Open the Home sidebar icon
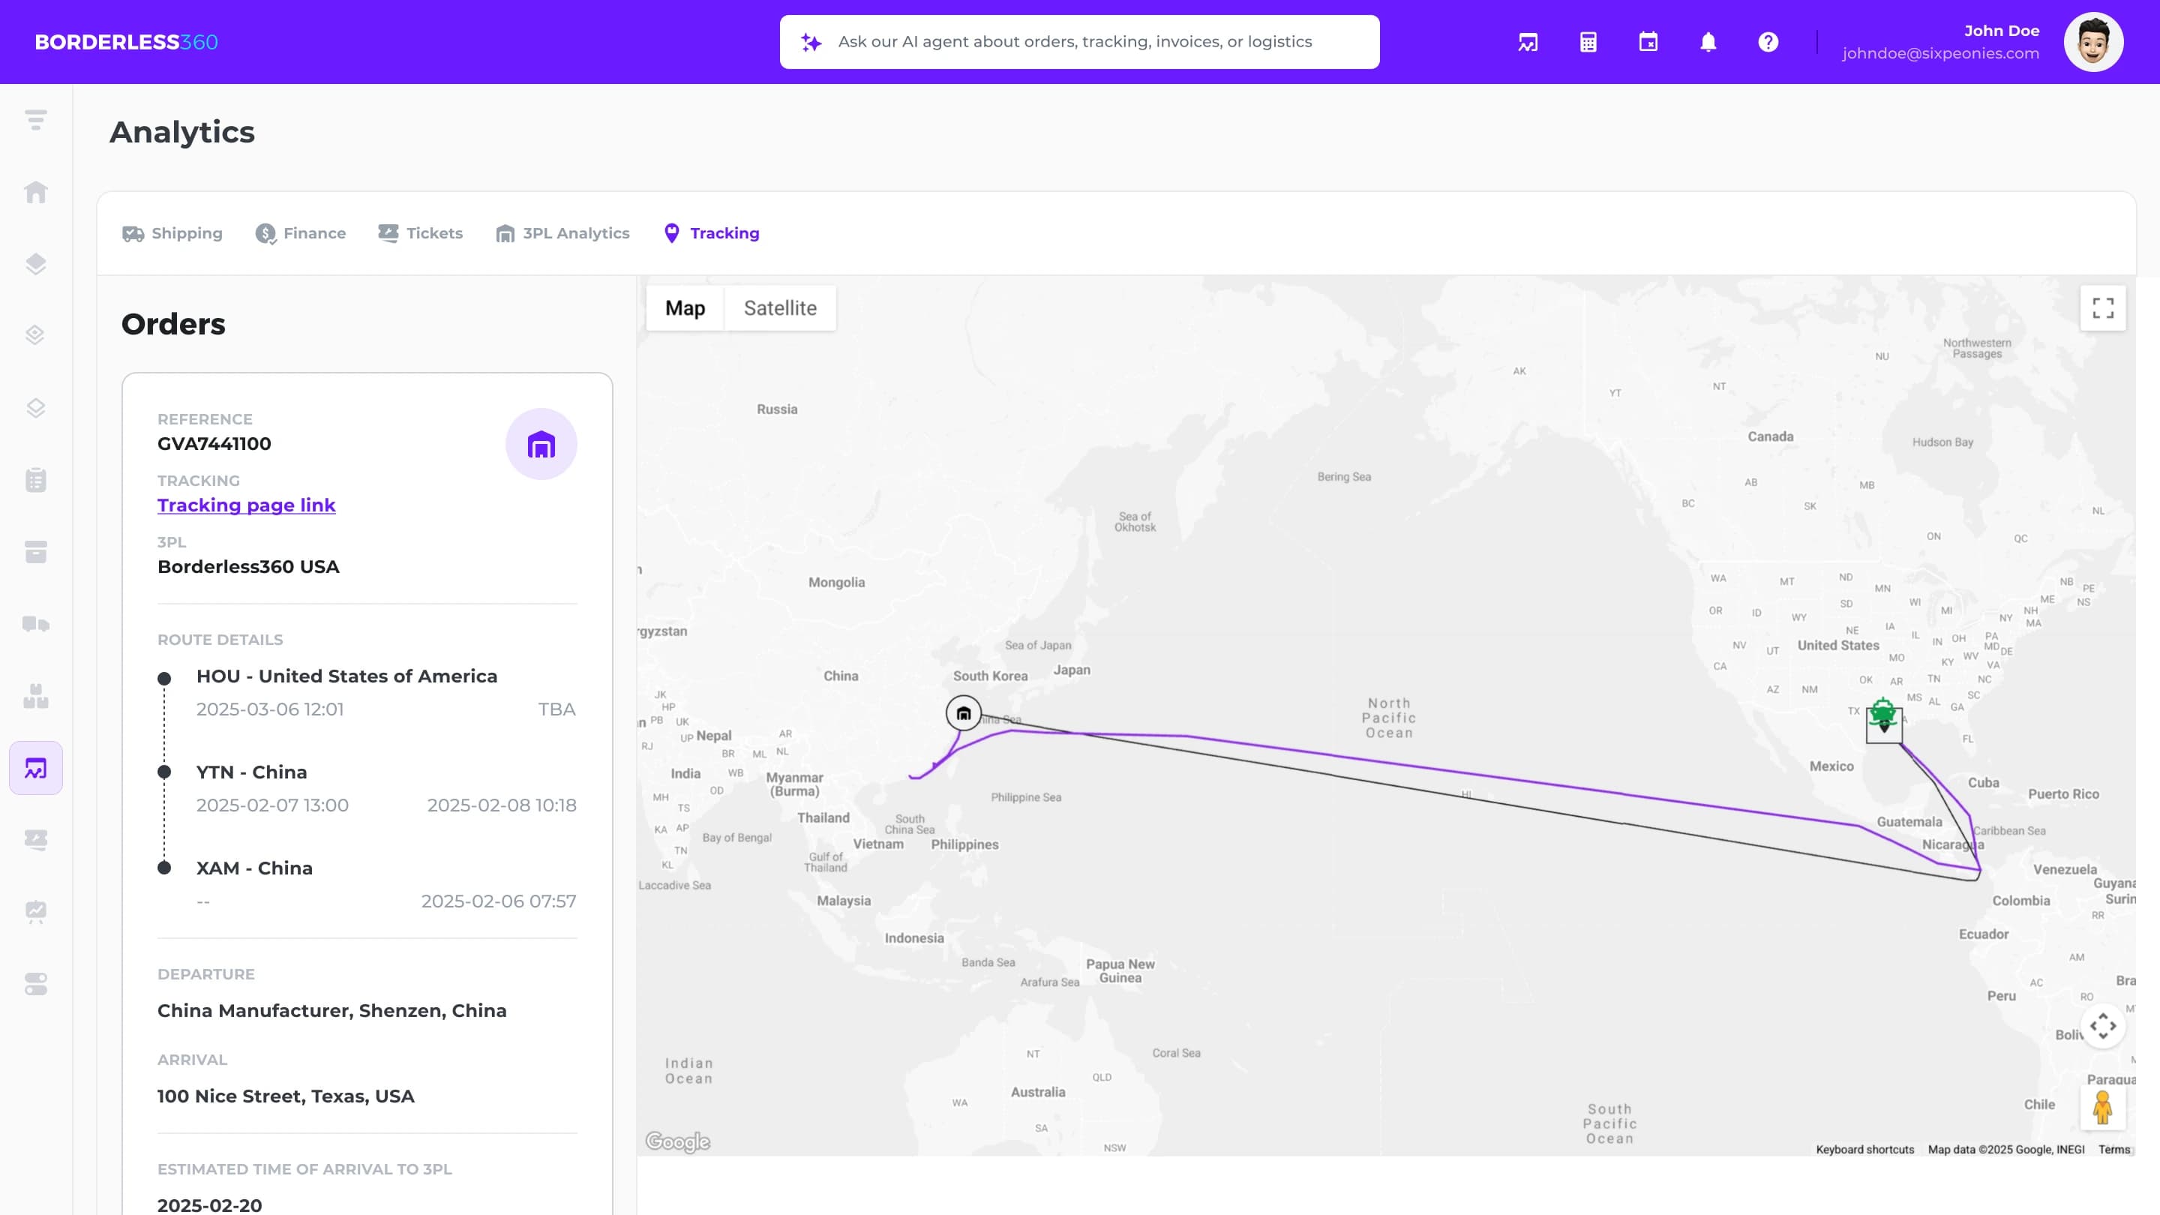The image size is (2160, 1215). pos(35,192)
